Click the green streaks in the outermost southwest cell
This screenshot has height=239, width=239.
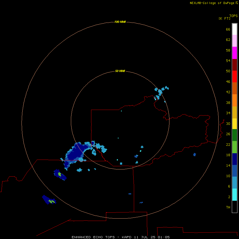[52, 202]
